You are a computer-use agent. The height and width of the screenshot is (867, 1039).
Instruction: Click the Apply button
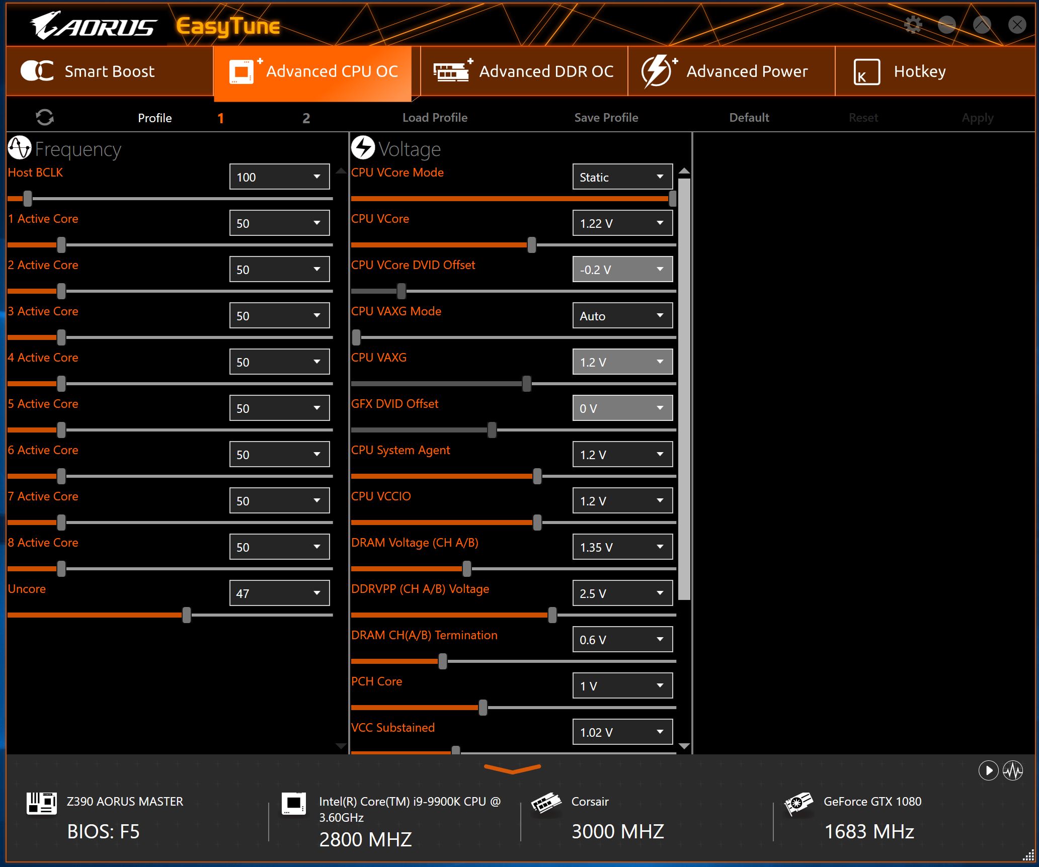(x=978, y=118)
